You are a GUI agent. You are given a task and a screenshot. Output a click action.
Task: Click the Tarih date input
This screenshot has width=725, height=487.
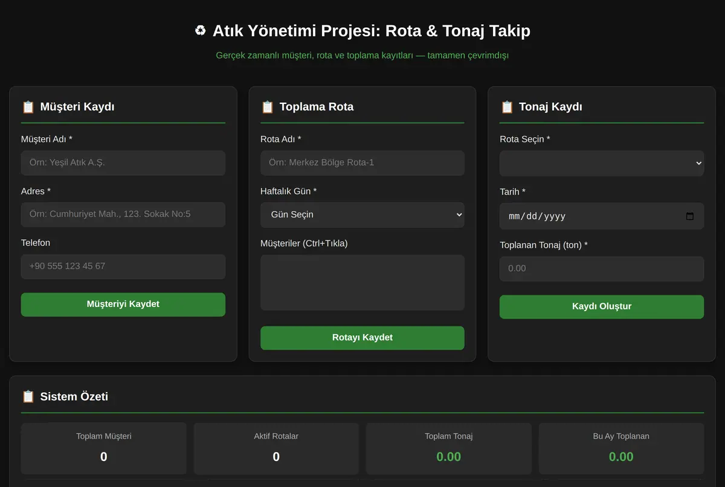pos(602,216)
